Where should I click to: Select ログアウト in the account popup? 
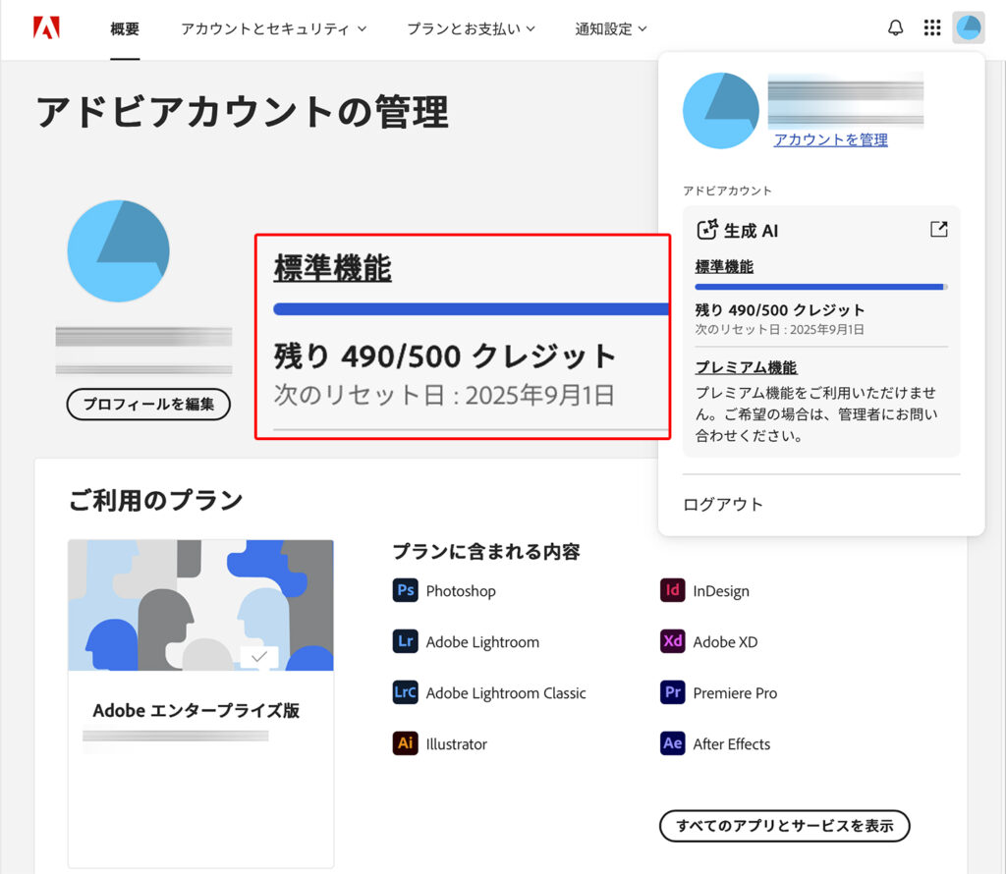[x=723, y=505]
